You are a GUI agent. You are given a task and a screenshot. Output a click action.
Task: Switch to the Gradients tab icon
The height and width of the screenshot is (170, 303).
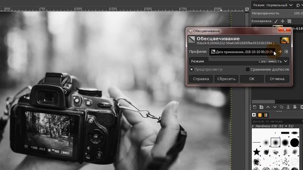266,115
